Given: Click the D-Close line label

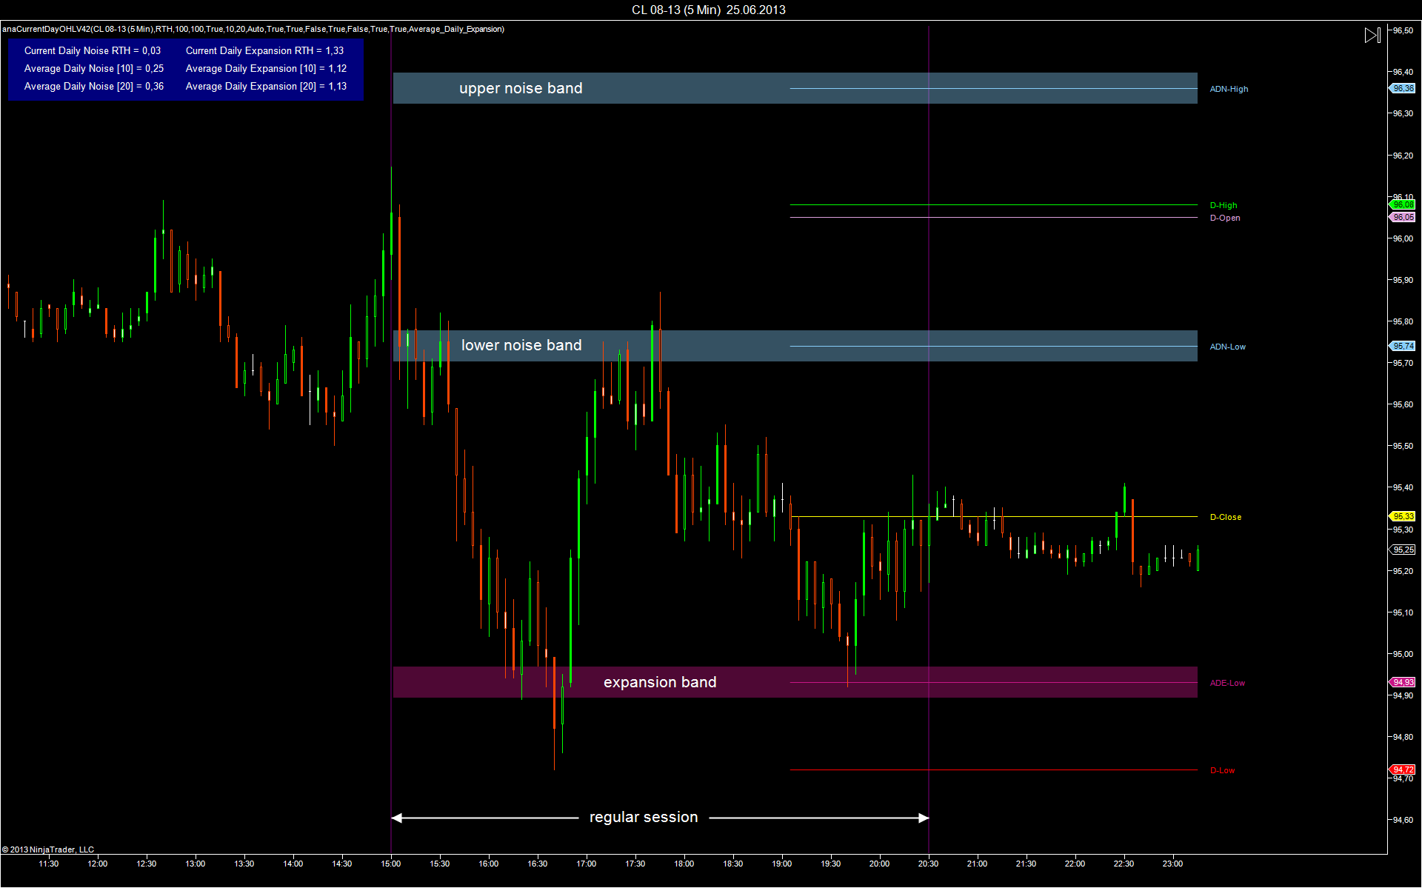Looking at the screenshot, I should [x=1225, y=517].
